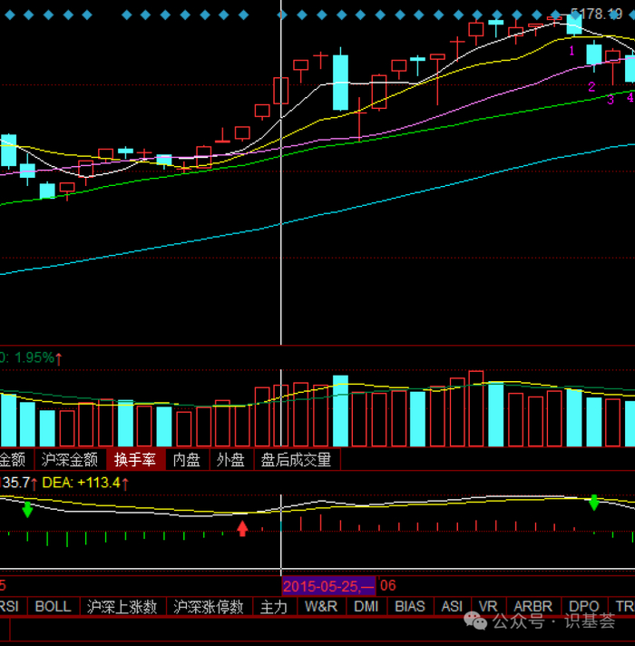Click the red up-arrow MACD buy signal
The width and height of the screenshot is (635, 646).
point(242,528)
